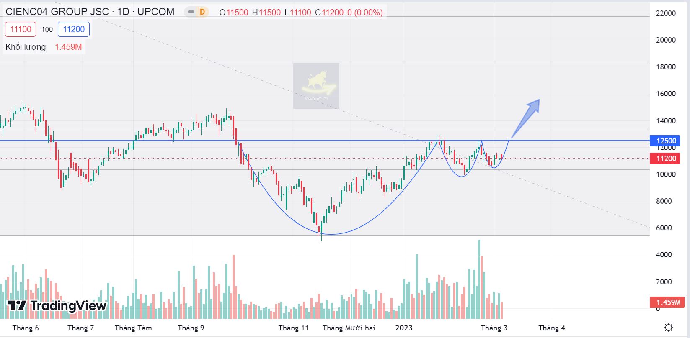Click the 22000 price scale label
Screen dimensions: 690x338
point(666,13)
